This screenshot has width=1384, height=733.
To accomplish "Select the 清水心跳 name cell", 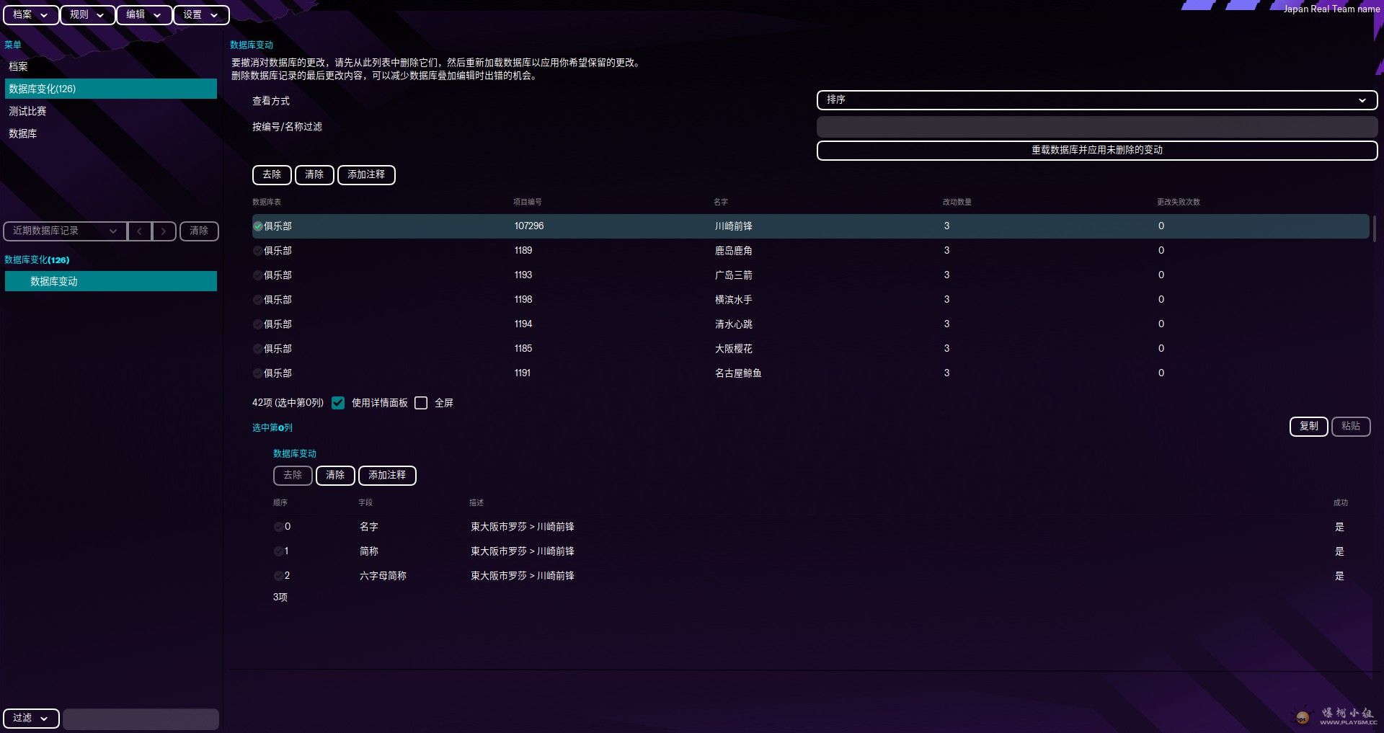I will (733, 324).
